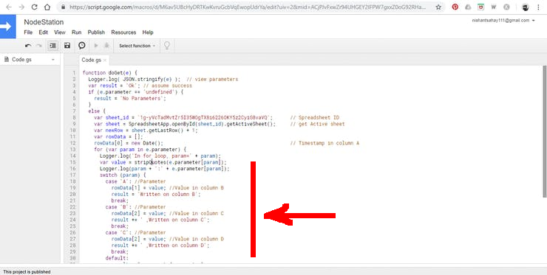Undo the last edit
This screenshot has width=547, height=275.
click(28, 46)
